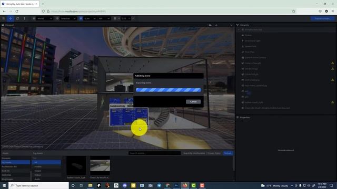Viewport: 337px width, 189px height.
Task: Click warning icon on ninth hierarchy row
Action: 332,80
